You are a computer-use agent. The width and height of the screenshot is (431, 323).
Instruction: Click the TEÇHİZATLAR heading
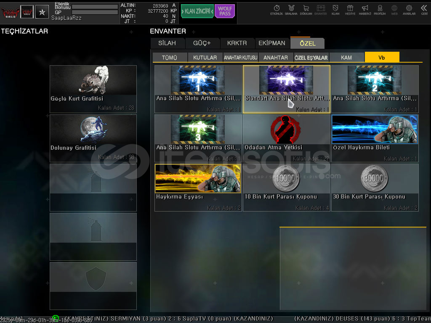[24, 31]
